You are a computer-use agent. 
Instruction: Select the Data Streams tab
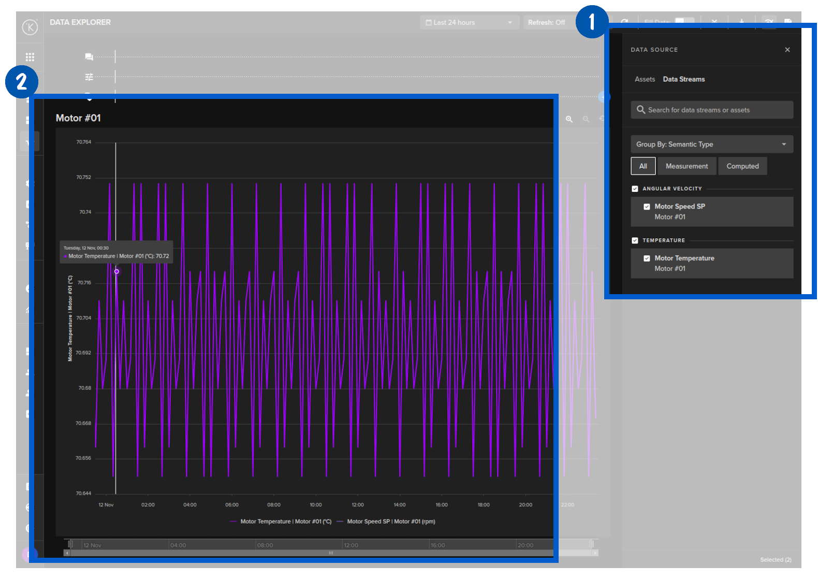tap(683, 79)
